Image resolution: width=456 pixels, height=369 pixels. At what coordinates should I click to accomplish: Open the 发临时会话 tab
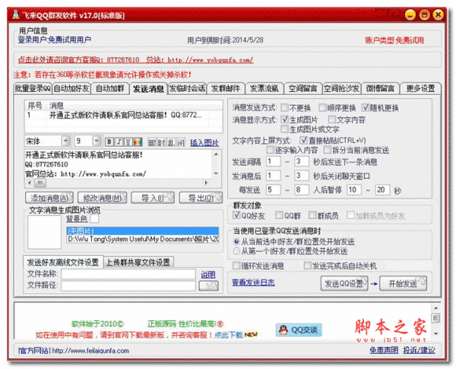pyautogui.click(x=188, y=88)
